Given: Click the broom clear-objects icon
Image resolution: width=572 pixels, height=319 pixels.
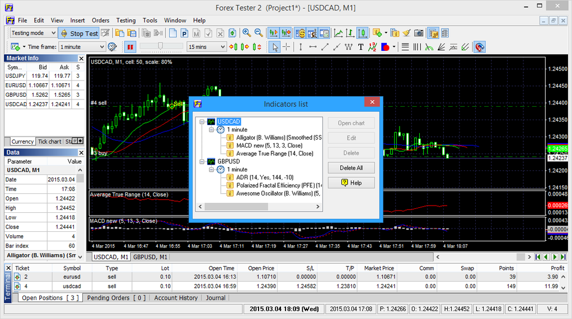Looking at the screenshot, I should click(x=406, y=34).
